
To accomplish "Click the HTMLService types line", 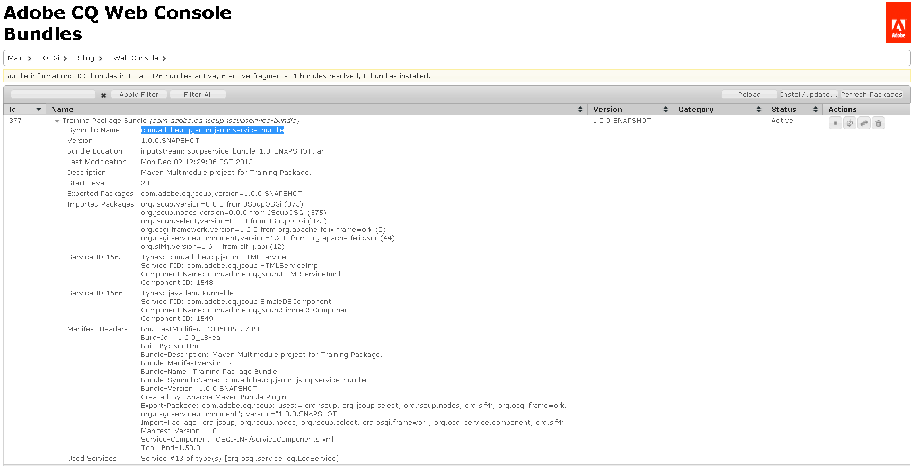I will point(214,257).
